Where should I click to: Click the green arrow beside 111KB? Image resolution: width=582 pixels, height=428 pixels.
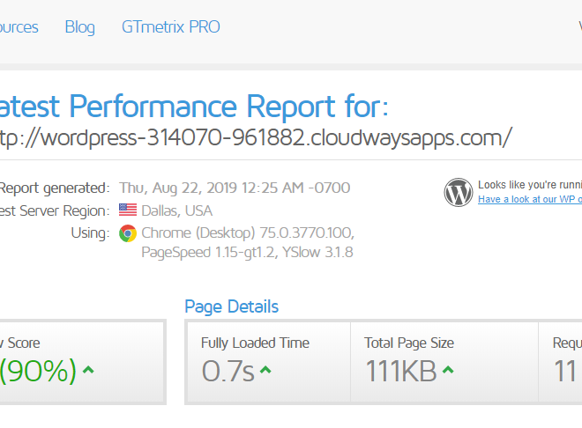point(448,370)
